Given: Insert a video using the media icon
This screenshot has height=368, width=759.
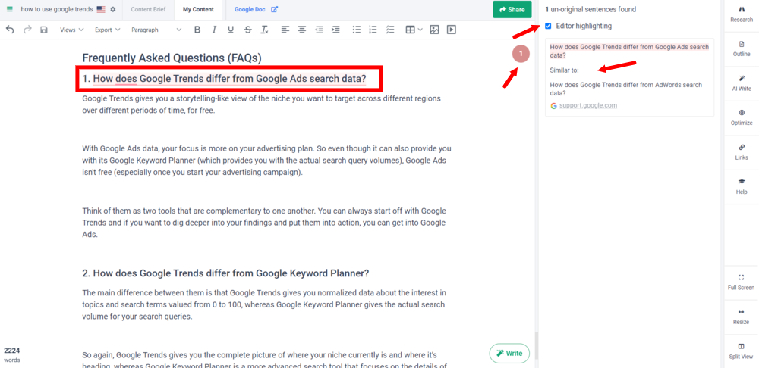Looking at the screenshot, I should (452, 30).
